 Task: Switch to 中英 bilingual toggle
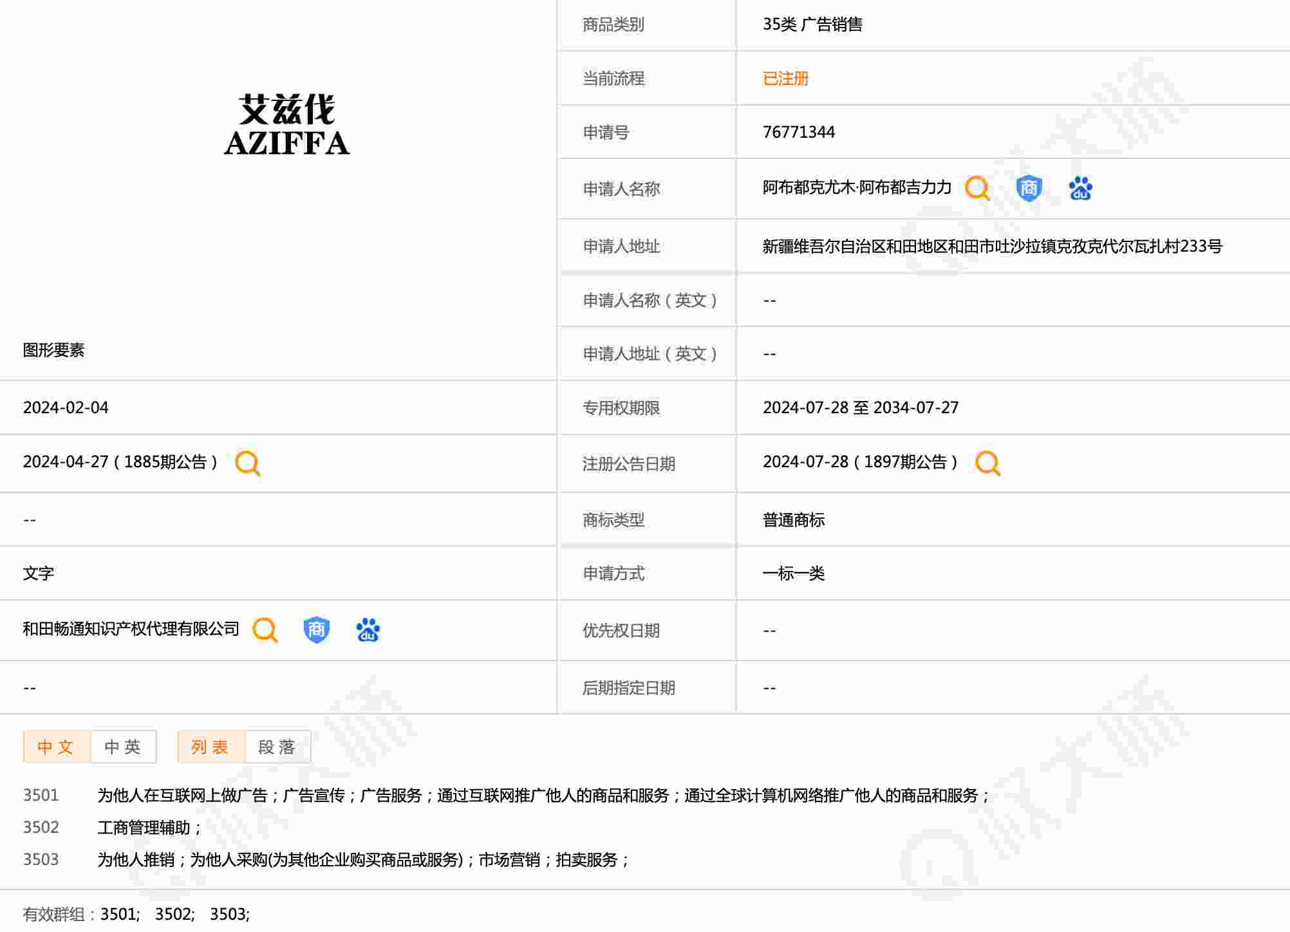coord(123,747)
